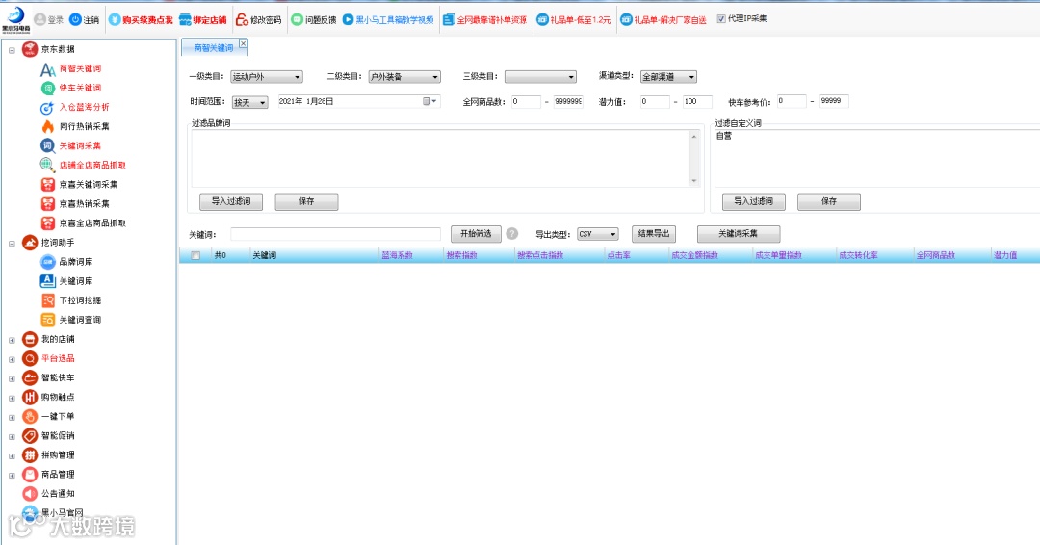Click the 关键词库 sidebar icon
The image size is (1040, 545).
coord(48,281)
